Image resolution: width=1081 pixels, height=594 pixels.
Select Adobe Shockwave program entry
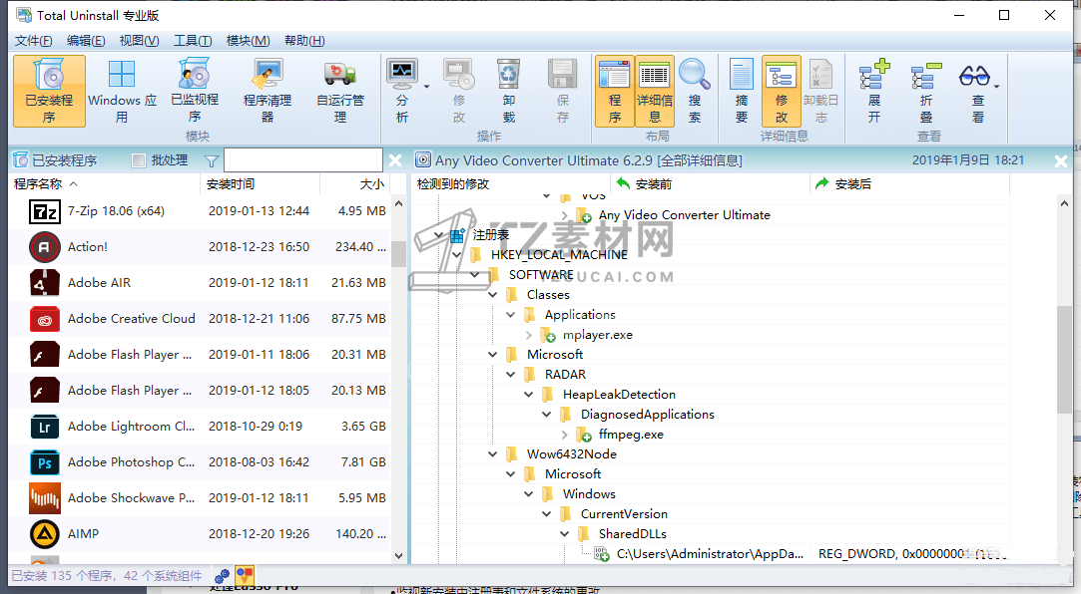(x=200, y=497)
